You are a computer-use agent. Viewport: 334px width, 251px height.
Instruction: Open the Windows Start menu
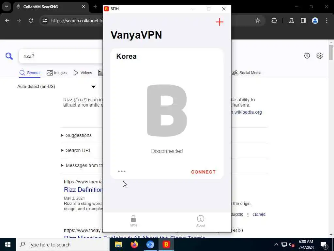tap(8, 244)
